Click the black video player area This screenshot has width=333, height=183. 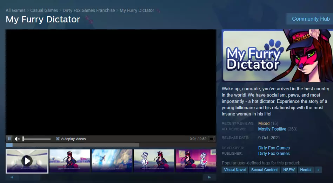click(x=111, y=82)
